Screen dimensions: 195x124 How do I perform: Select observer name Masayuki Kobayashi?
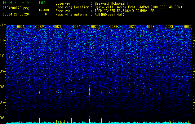click(x=111, y=3)
